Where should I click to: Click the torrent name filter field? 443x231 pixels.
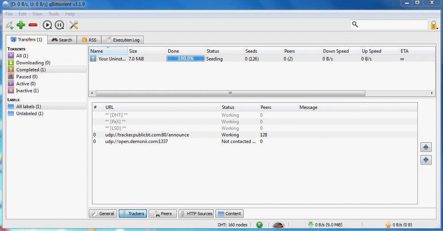pos(389,24)
